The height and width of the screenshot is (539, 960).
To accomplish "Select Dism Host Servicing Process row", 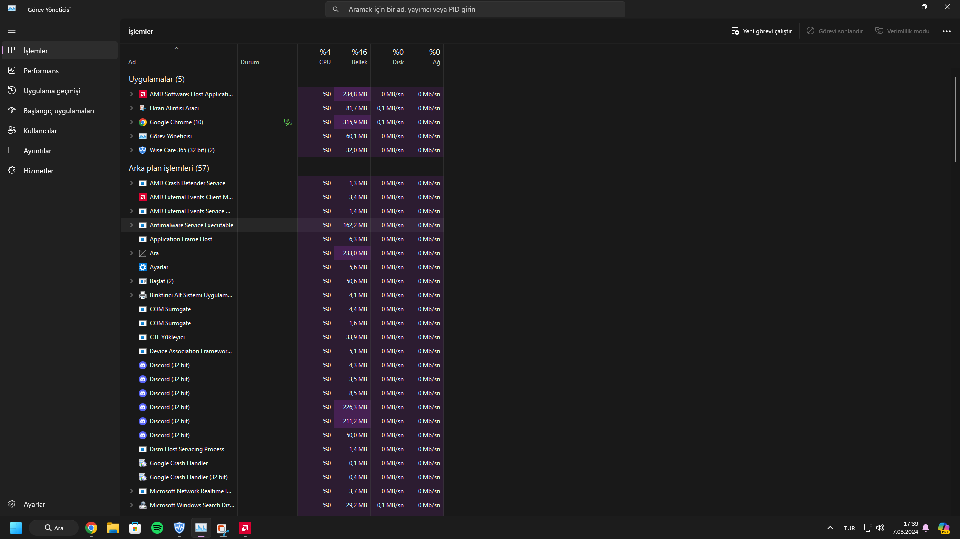I will 282,449.
